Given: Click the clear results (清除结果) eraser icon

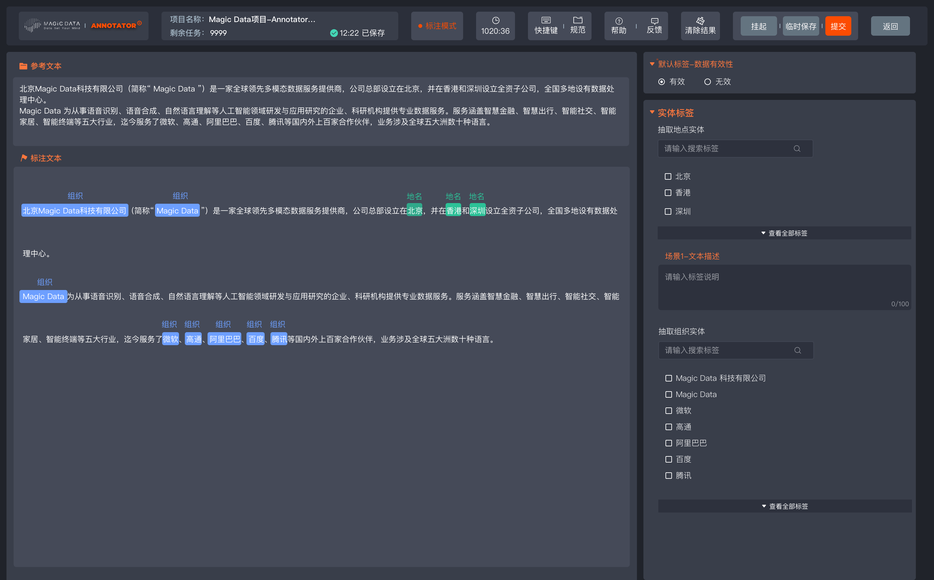Looking at the screenshot, I should coord(700,21).
